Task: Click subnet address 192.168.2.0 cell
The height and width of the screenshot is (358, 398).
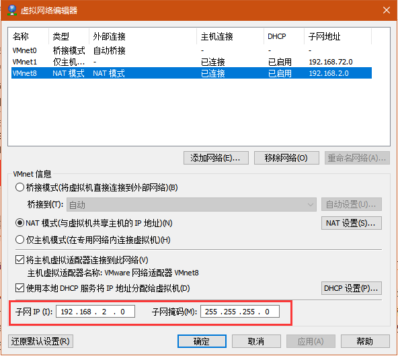Action: pyautogui.click(x=329, y=73)
